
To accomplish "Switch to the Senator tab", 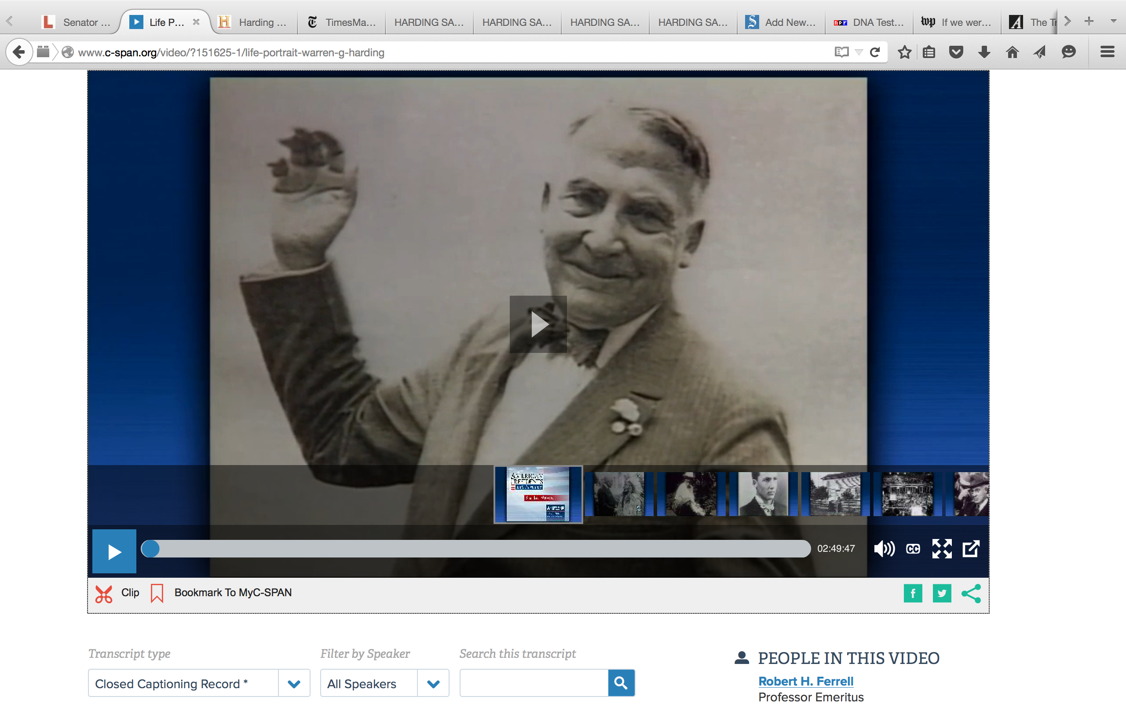I will (x=77, y=22).
